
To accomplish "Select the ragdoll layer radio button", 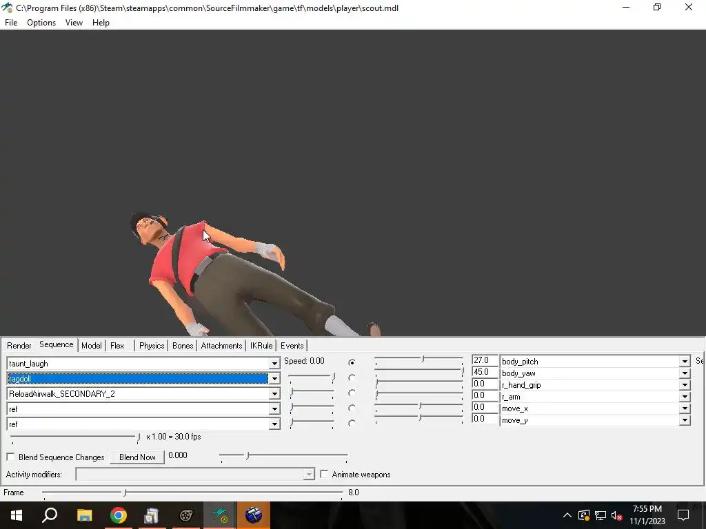I will 352,378.
